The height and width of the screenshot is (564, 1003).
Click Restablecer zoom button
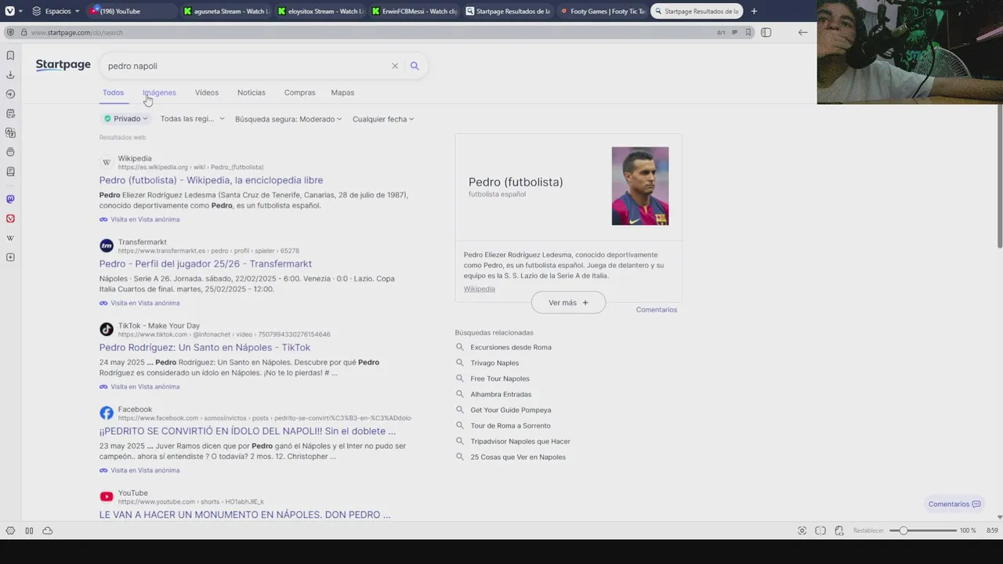(x=868, y=530)
